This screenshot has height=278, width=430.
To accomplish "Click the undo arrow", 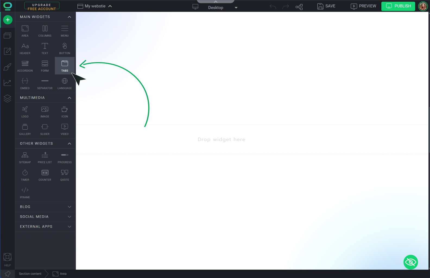I will click(273, 7).
